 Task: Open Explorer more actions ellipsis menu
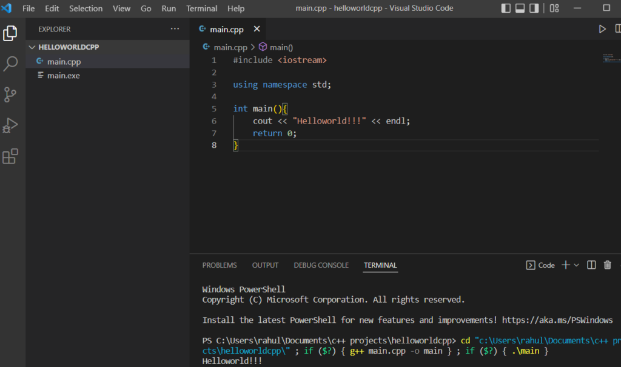click(x=175, y=29)
